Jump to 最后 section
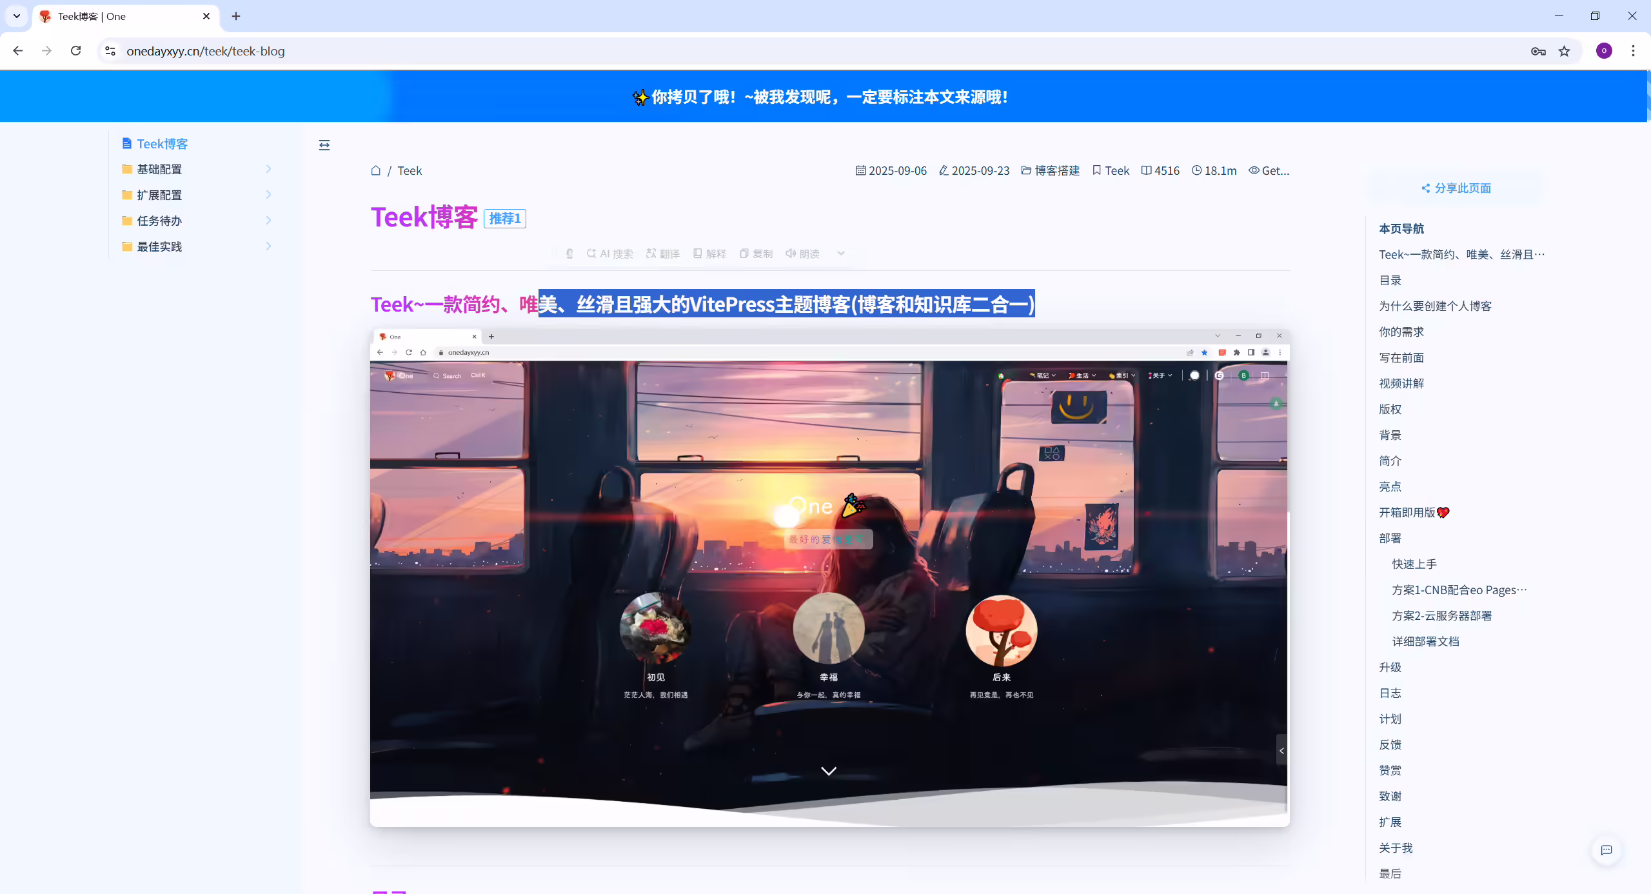The width and height of the screenshot is (1651, 894). 1390,873
